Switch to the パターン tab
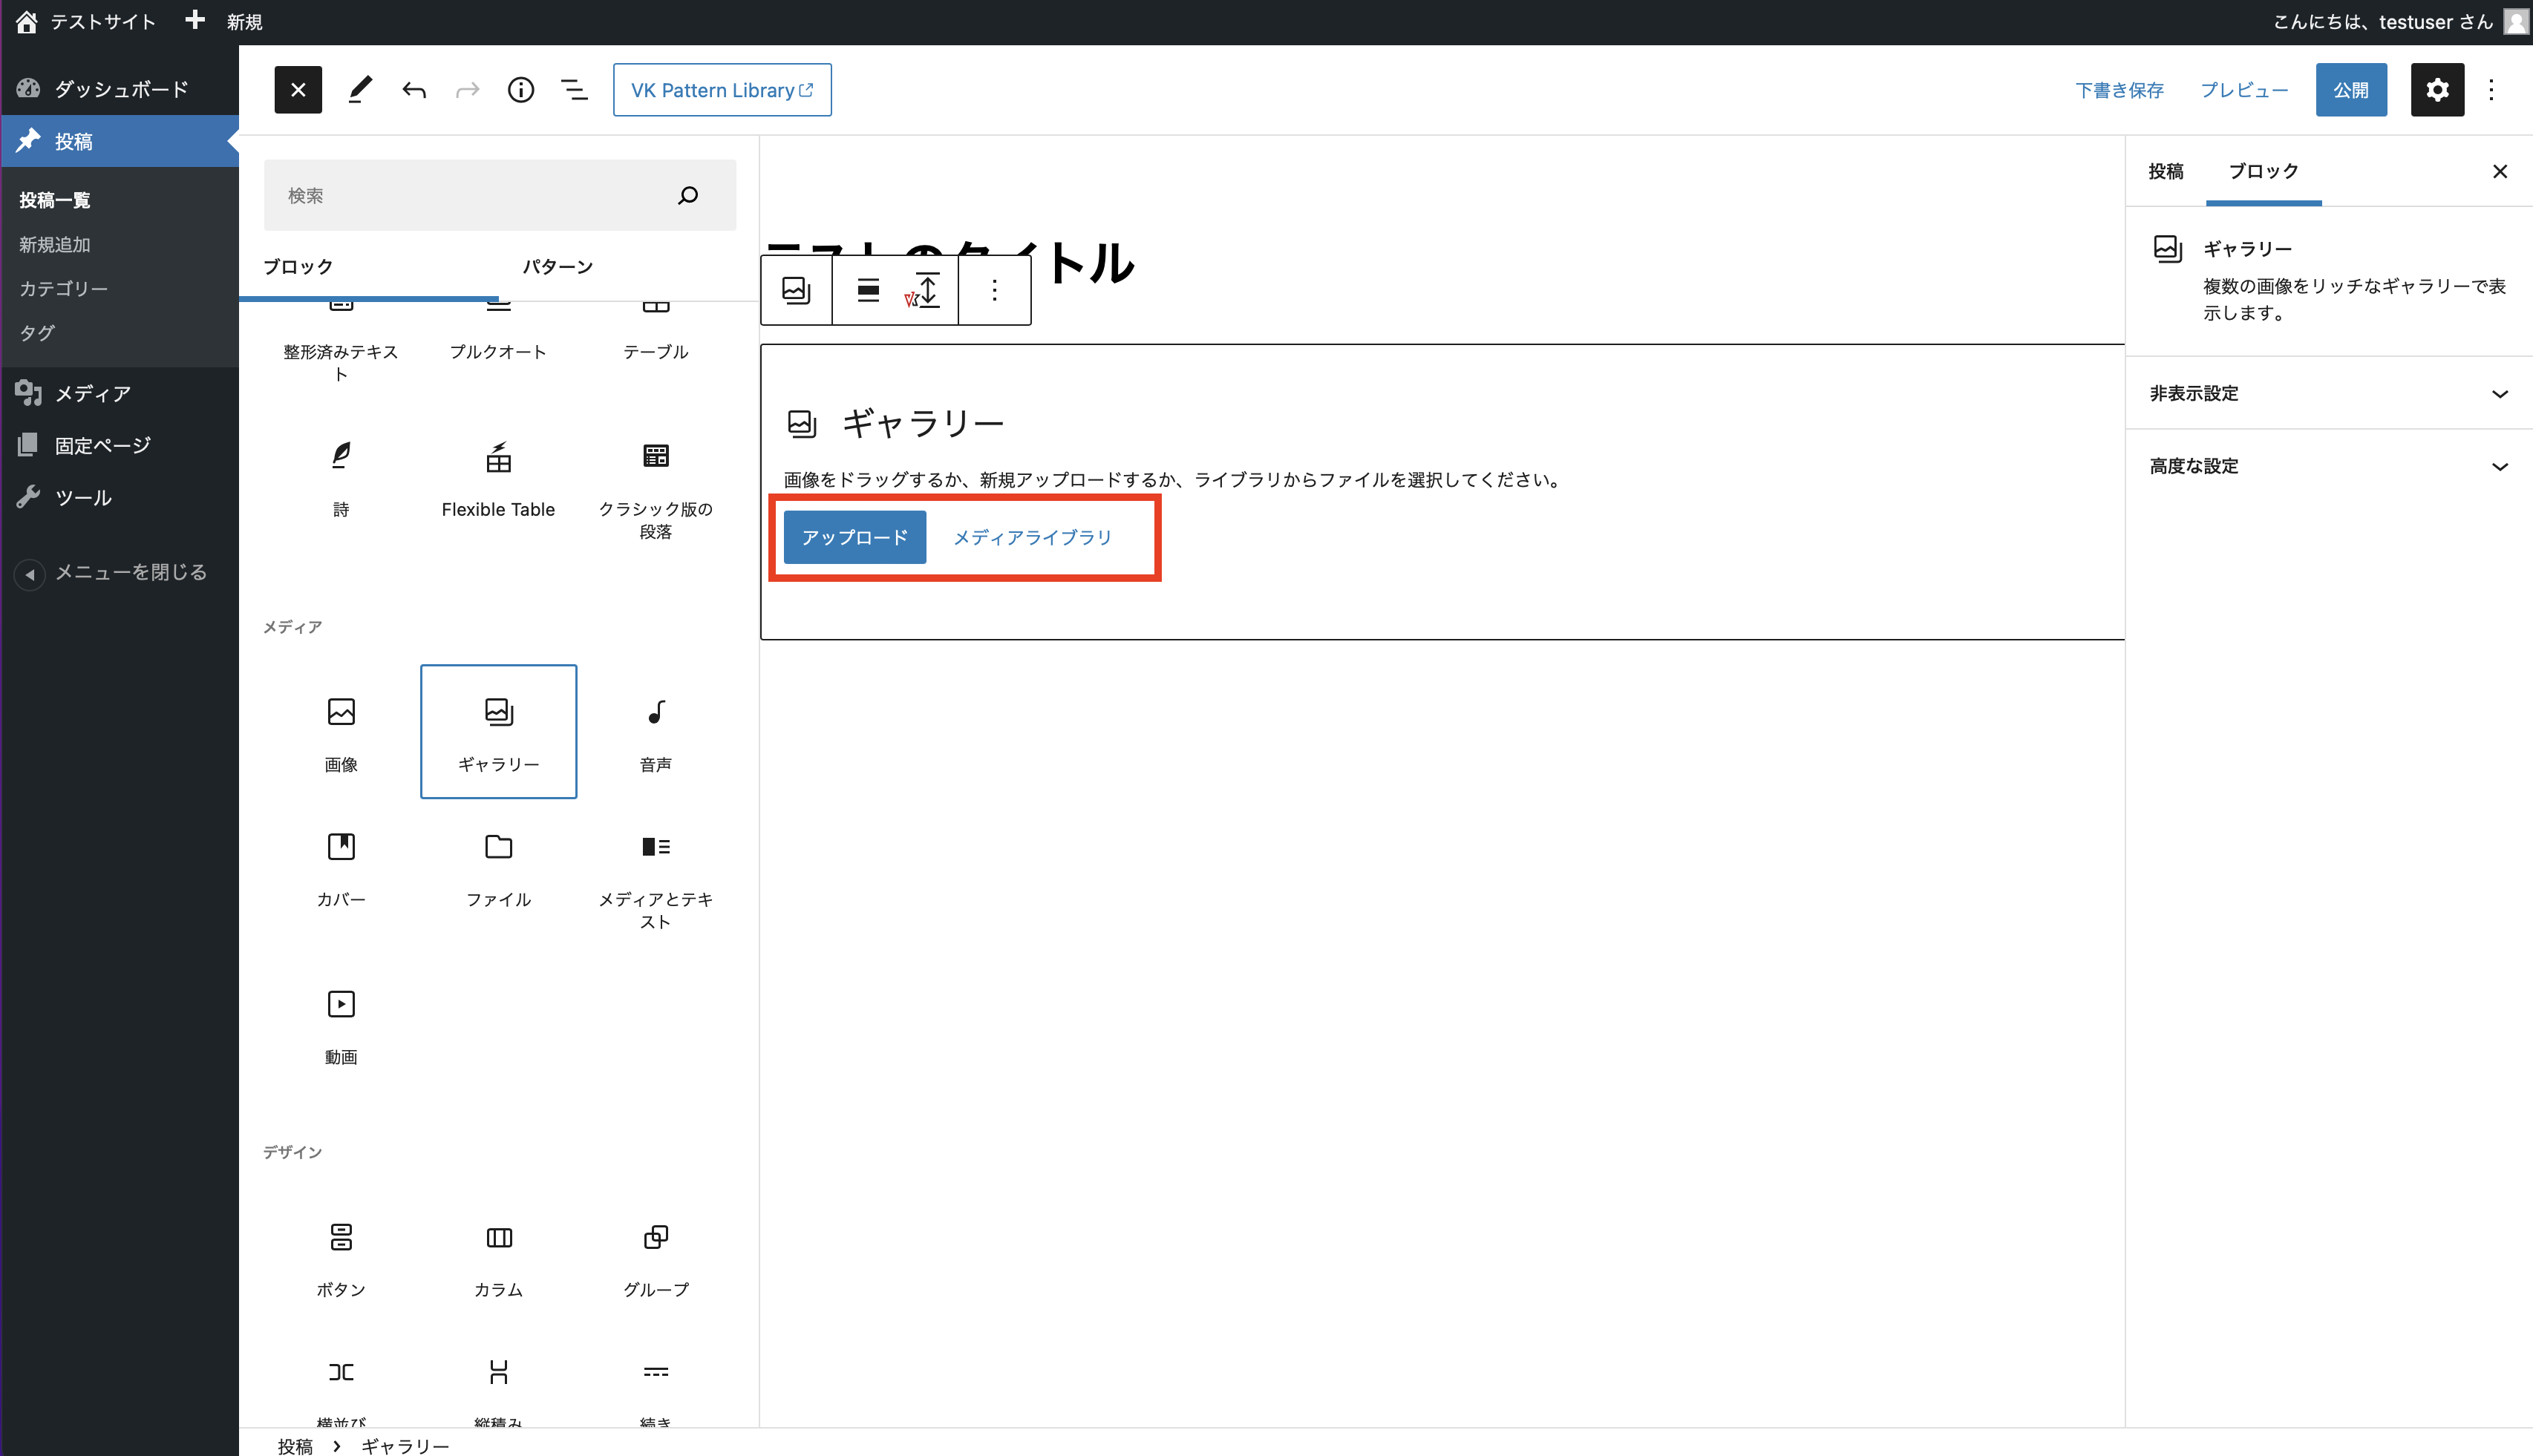This screenshot has height=1456, width=2533. pyautogui.click(x=558, y=267)
